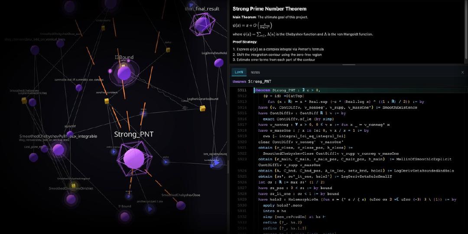Click the SmoothedChebyshevPull1_aux_integrable node
468x234 pixels.
tap(58, 150)
